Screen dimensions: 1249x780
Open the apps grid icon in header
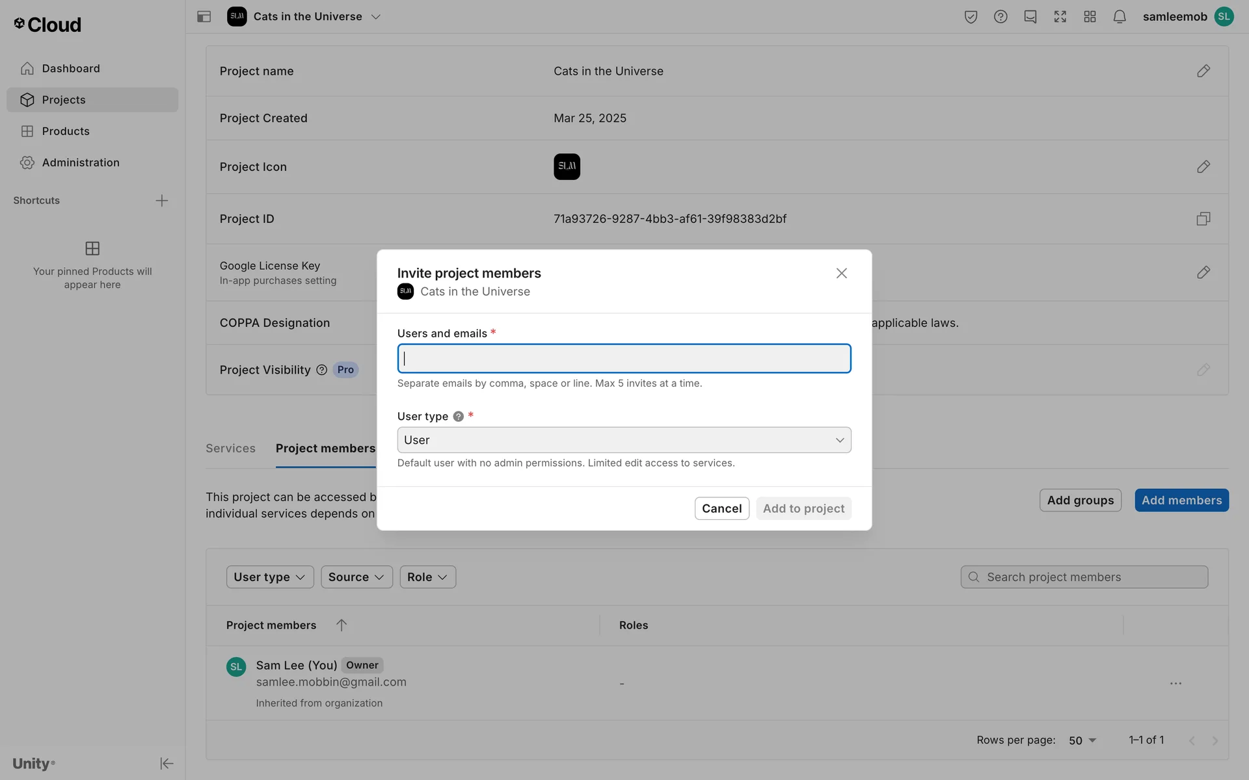(x=1090, y=17)
